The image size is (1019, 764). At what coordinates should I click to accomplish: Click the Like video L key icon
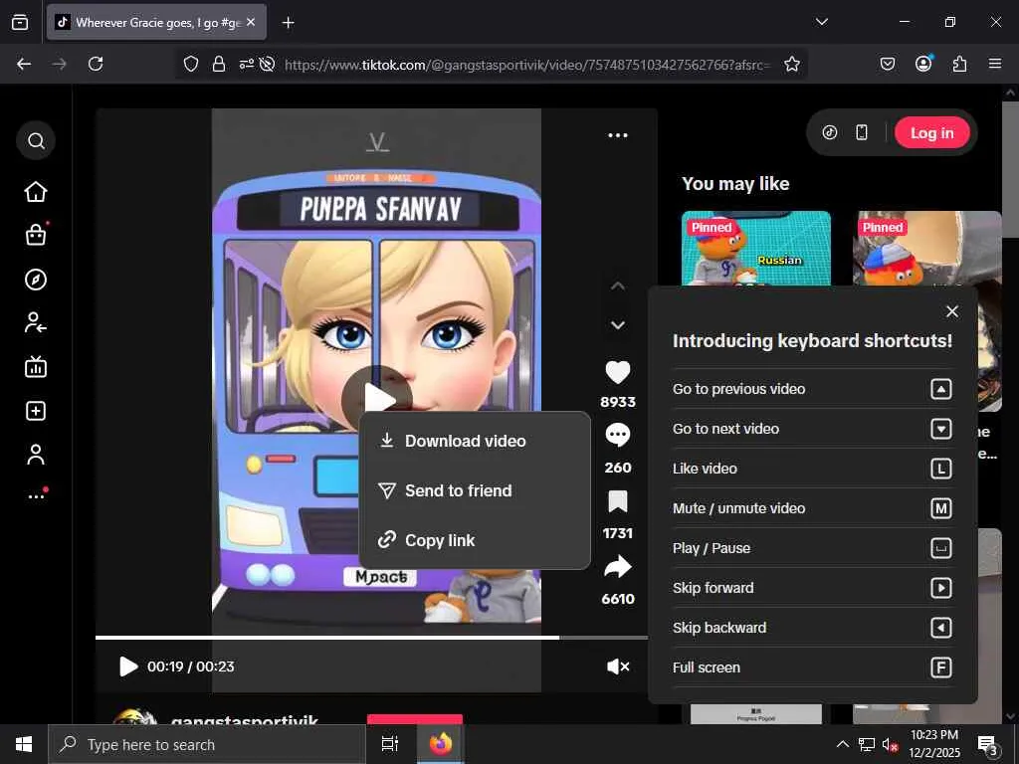click(941, 469)
